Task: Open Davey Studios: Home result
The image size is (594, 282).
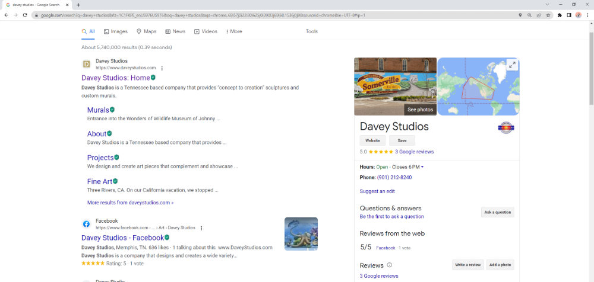Action: pos(116,78)
